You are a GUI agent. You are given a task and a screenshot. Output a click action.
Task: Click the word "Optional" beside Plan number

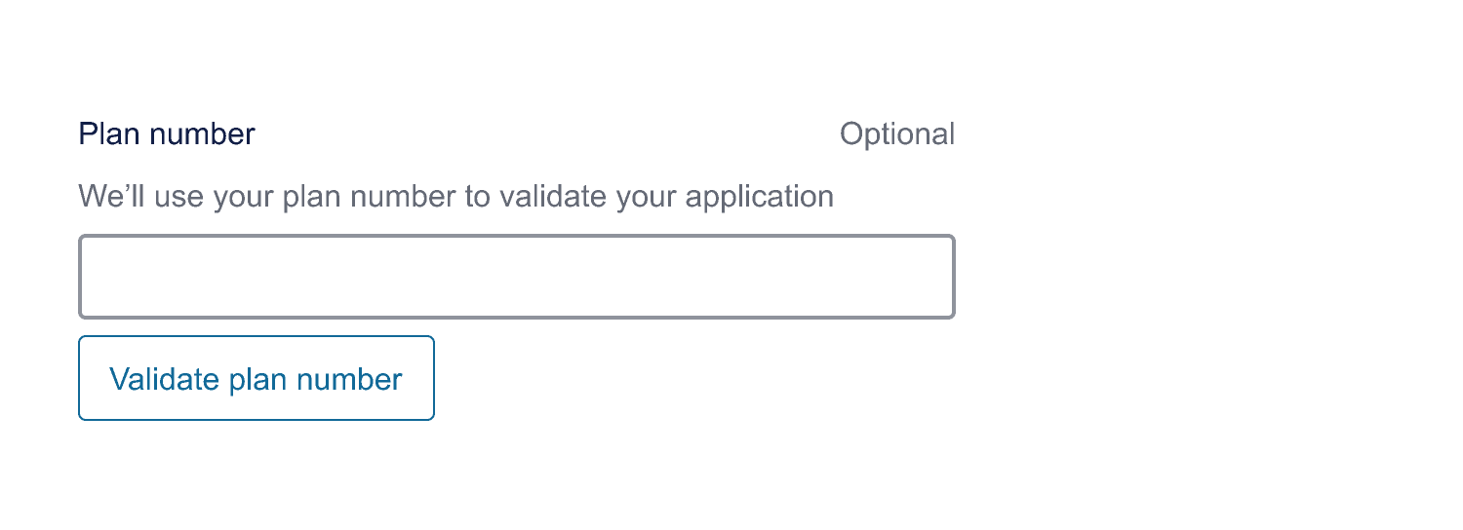pos(896,133)
